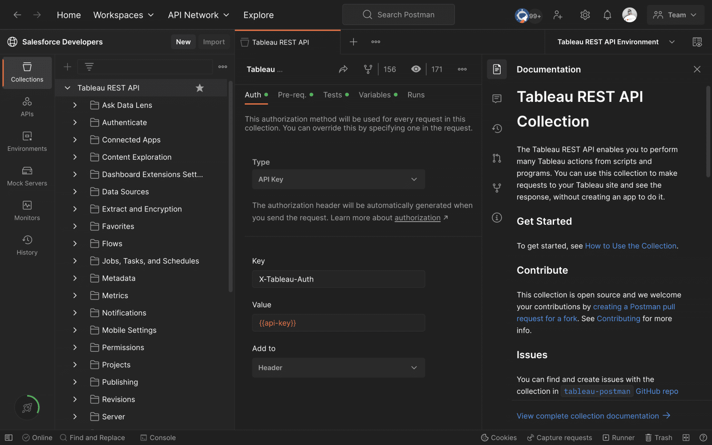Click the Search Postman field

tap(399, 15)
